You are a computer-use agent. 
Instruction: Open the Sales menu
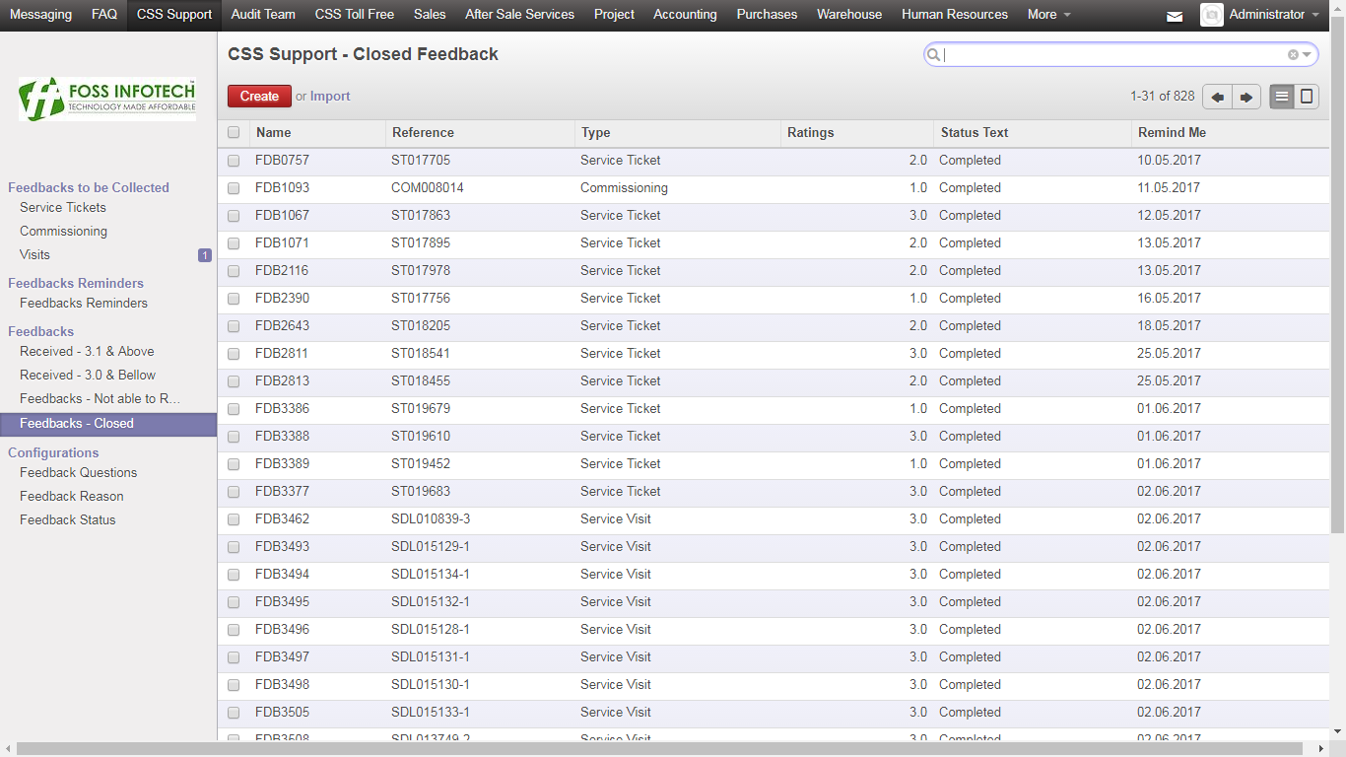430,15
